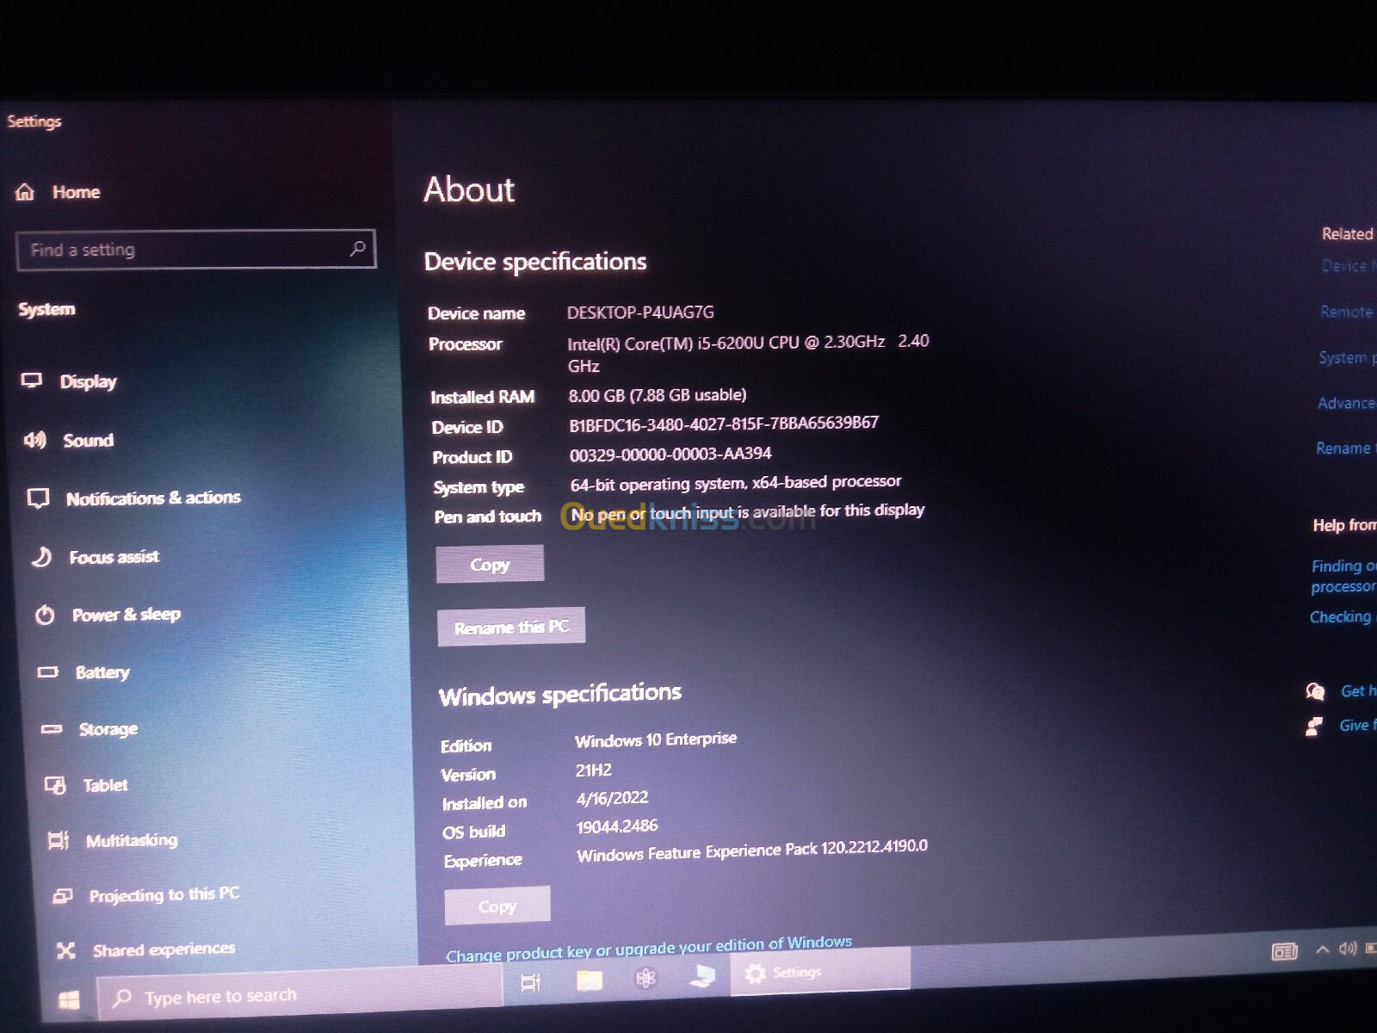Click the Settings gear taskbar button
Viewport: 1377px width, 1033px height.
(819, 972)
